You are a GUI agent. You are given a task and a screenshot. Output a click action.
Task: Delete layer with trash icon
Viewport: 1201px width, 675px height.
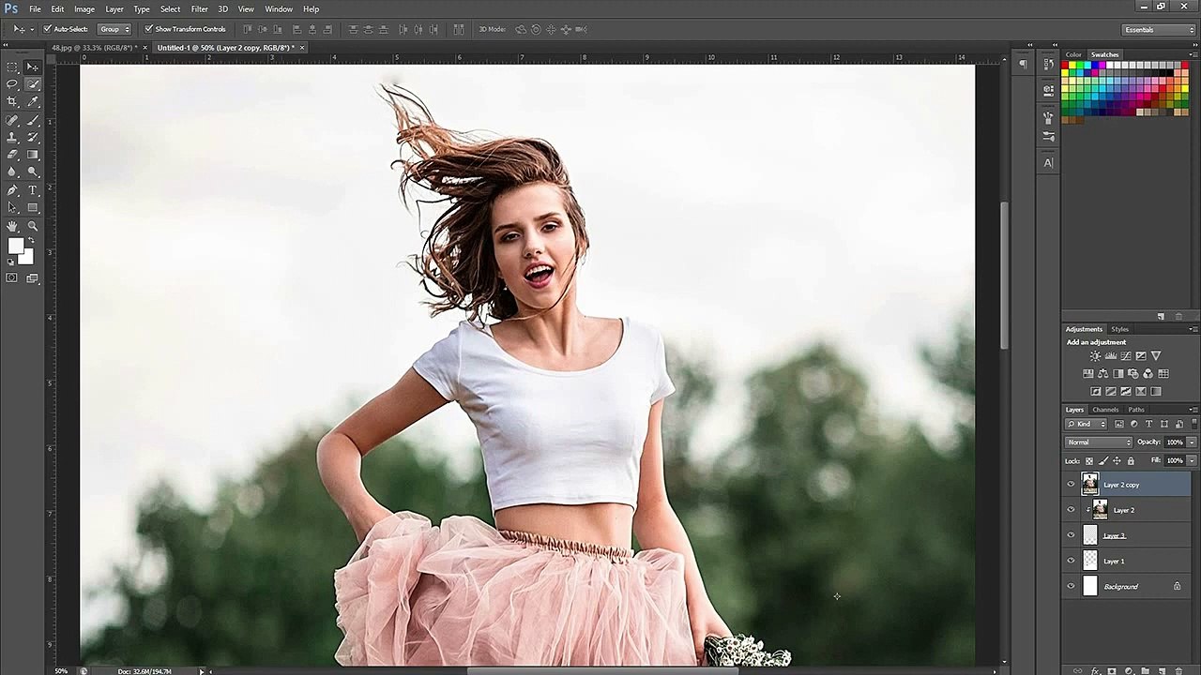tap(1178, 670)
